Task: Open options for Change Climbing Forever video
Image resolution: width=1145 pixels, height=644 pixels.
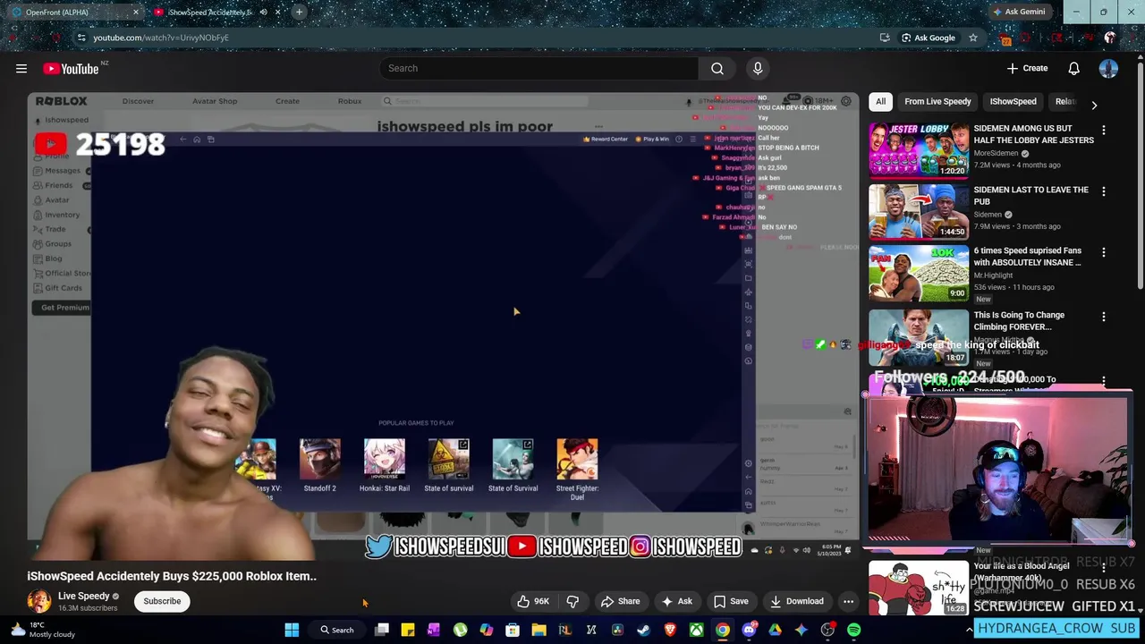Action: point(1103,317)
